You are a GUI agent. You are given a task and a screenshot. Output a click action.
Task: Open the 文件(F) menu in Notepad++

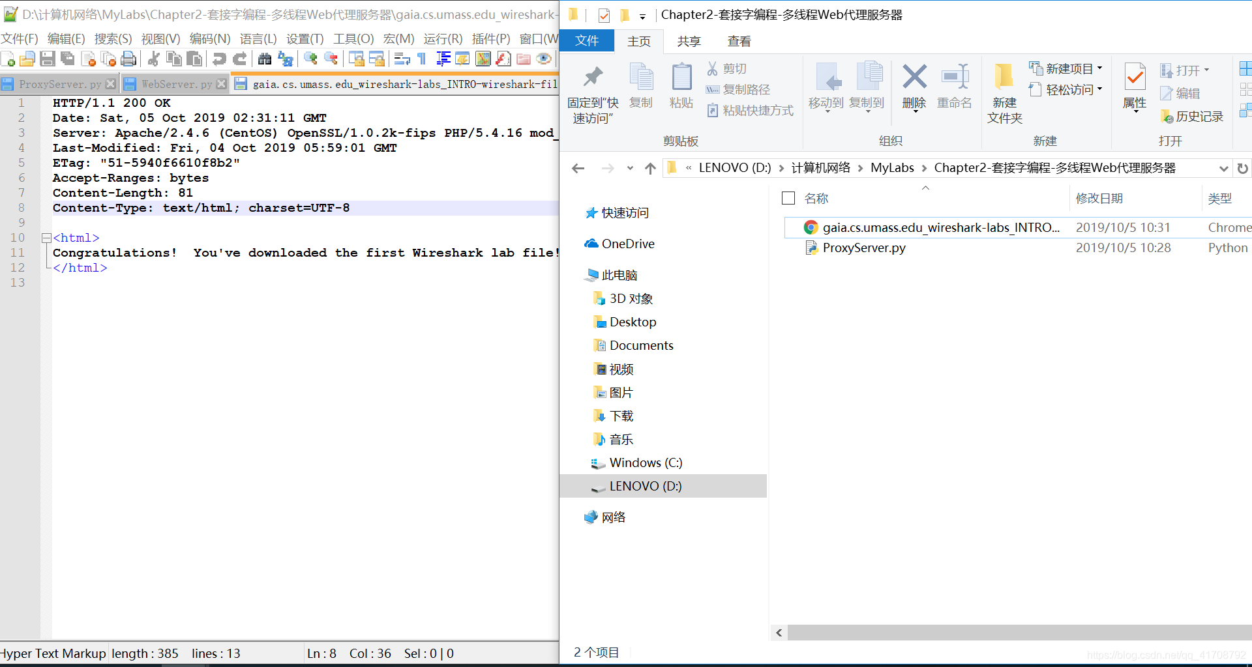[20, 39]
